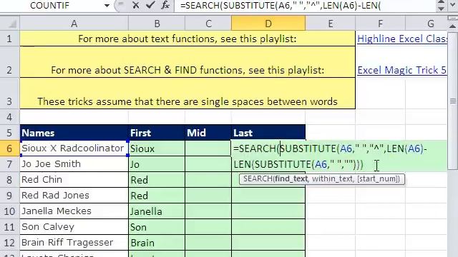Select the Son Calvey cell
The width and height of the screenshot is (458, 257).
click(74, 227)
